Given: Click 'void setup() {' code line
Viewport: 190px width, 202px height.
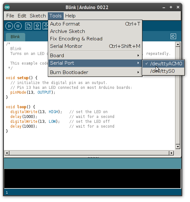Looking at the screenshot, I should (x=22, y=78).
